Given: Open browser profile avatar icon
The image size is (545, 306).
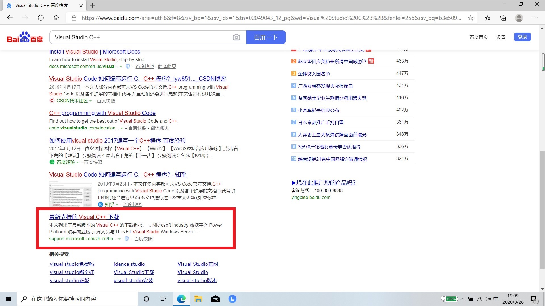Looking at the screenshot, I should (519, 18).
